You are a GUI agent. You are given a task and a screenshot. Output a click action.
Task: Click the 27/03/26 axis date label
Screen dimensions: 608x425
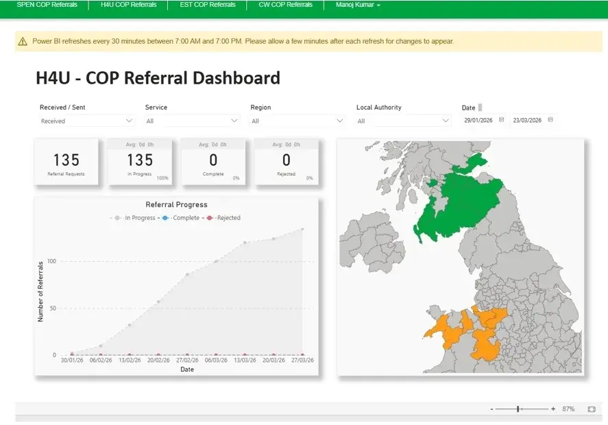point(302,361)
